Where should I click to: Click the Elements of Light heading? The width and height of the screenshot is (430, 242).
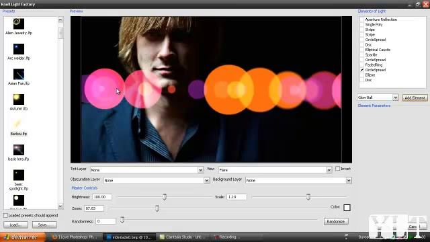pyautogui.click(x=372, y=11)
